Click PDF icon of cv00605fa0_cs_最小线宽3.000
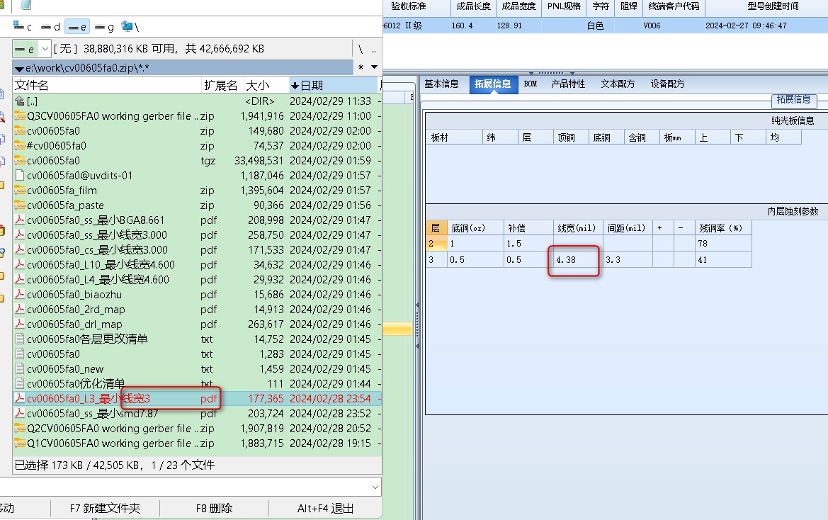This screenshot has width=828, height=520. click(x=20, y=249)
